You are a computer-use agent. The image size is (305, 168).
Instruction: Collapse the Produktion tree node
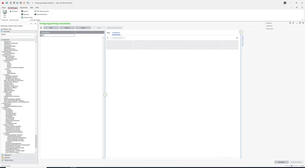pos(2,108)
